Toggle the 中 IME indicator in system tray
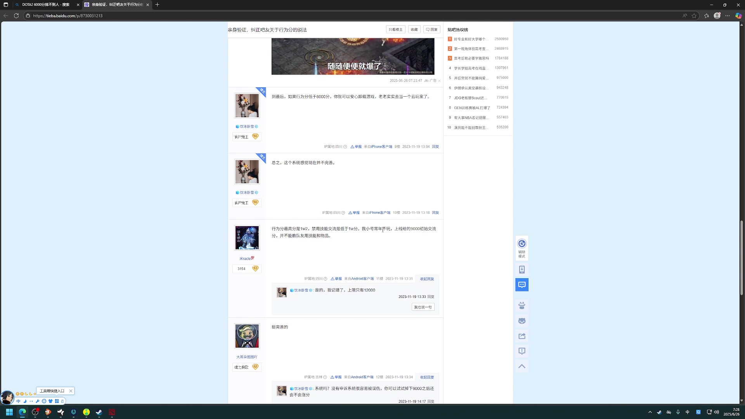This screenshot has width=745, height=419. coord(688,412)
